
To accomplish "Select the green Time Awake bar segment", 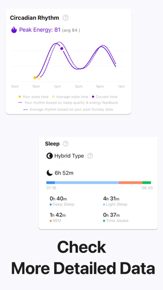I will point(147,183).
